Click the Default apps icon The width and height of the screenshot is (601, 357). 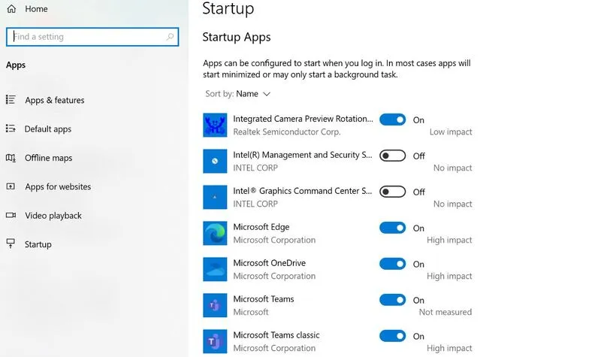click(x=11, y=129)
